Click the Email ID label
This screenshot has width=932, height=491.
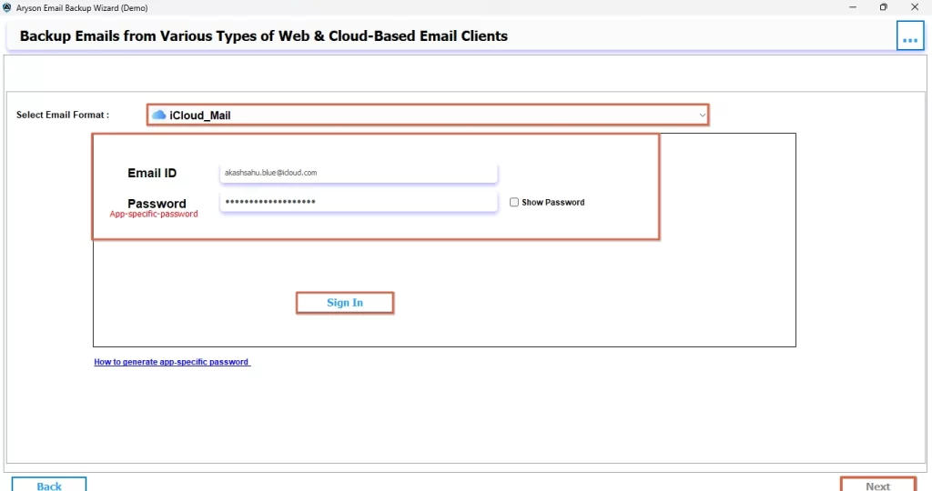[x=152, y=173]
